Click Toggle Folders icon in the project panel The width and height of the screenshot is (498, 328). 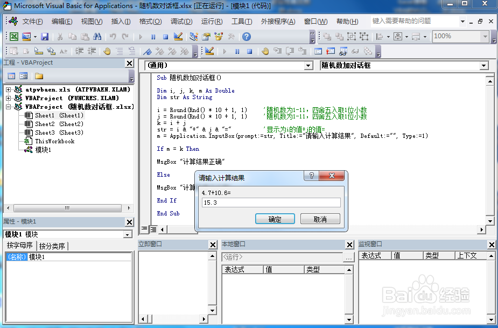coord(39,76)
